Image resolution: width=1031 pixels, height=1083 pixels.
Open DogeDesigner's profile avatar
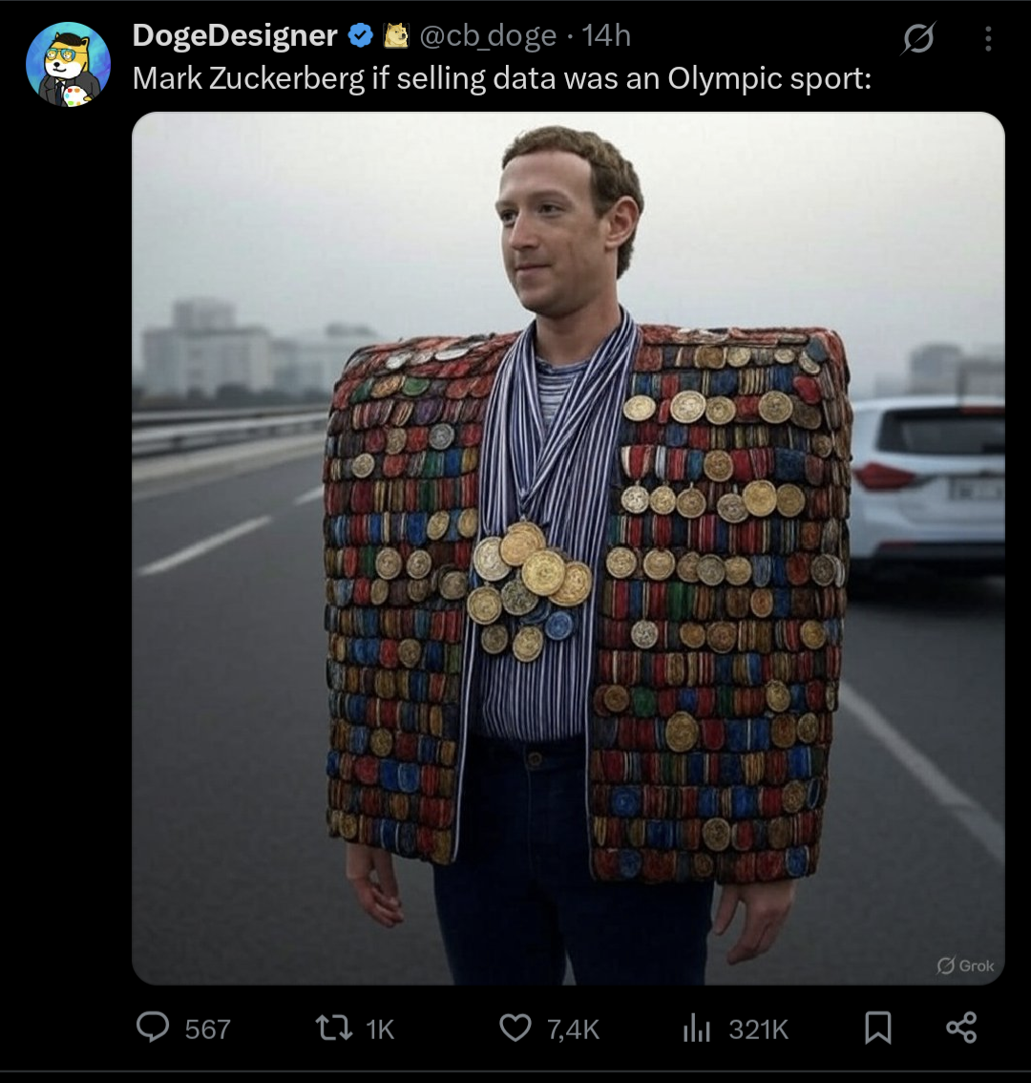(x=68, y=64)
